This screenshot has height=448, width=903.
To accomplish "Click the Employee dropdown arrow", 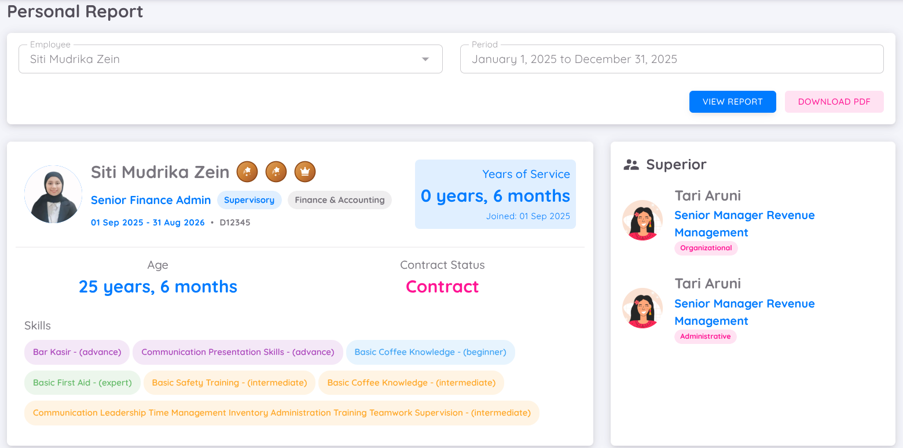I will click(425, 58).
